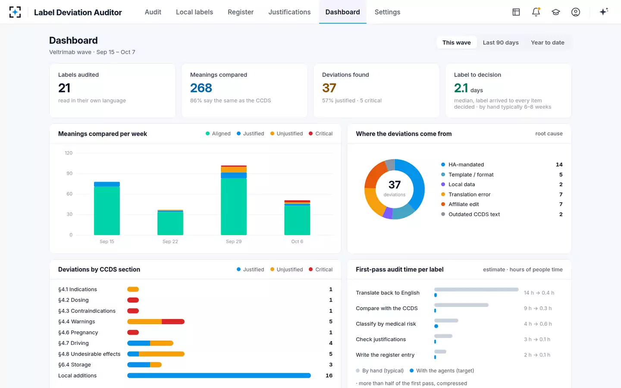Go to the Audit tab
The width and height of the screenshot is (621, 388).
coord(153,12)
